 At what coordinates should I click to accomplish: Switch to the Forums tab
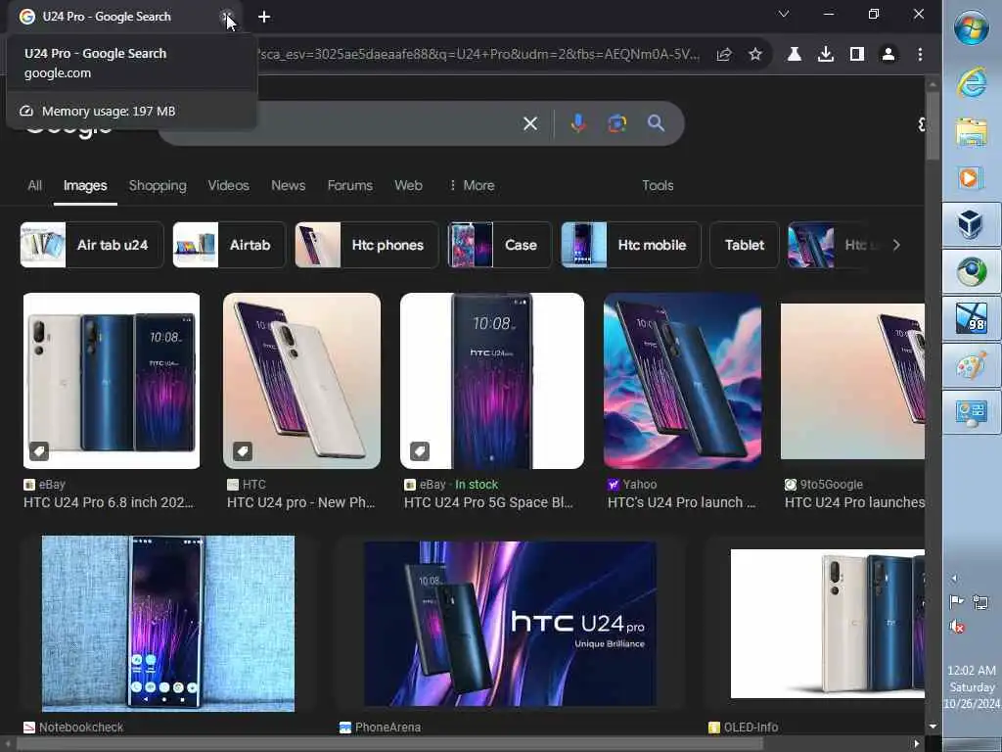tap(349, 185)
